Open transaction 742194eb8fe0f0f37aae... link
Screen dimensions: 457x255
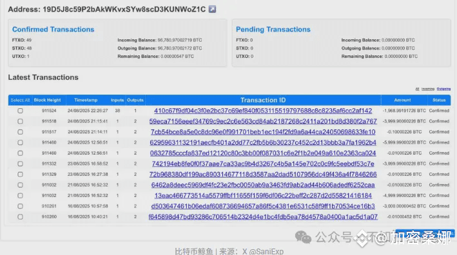[263, 164]
